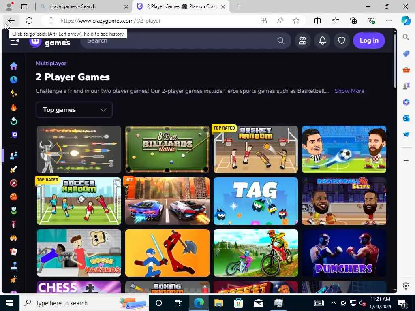Screen dimensions: 415x311
Task: Open the Soccer Random game thumbnail
Action: point(79,201)
